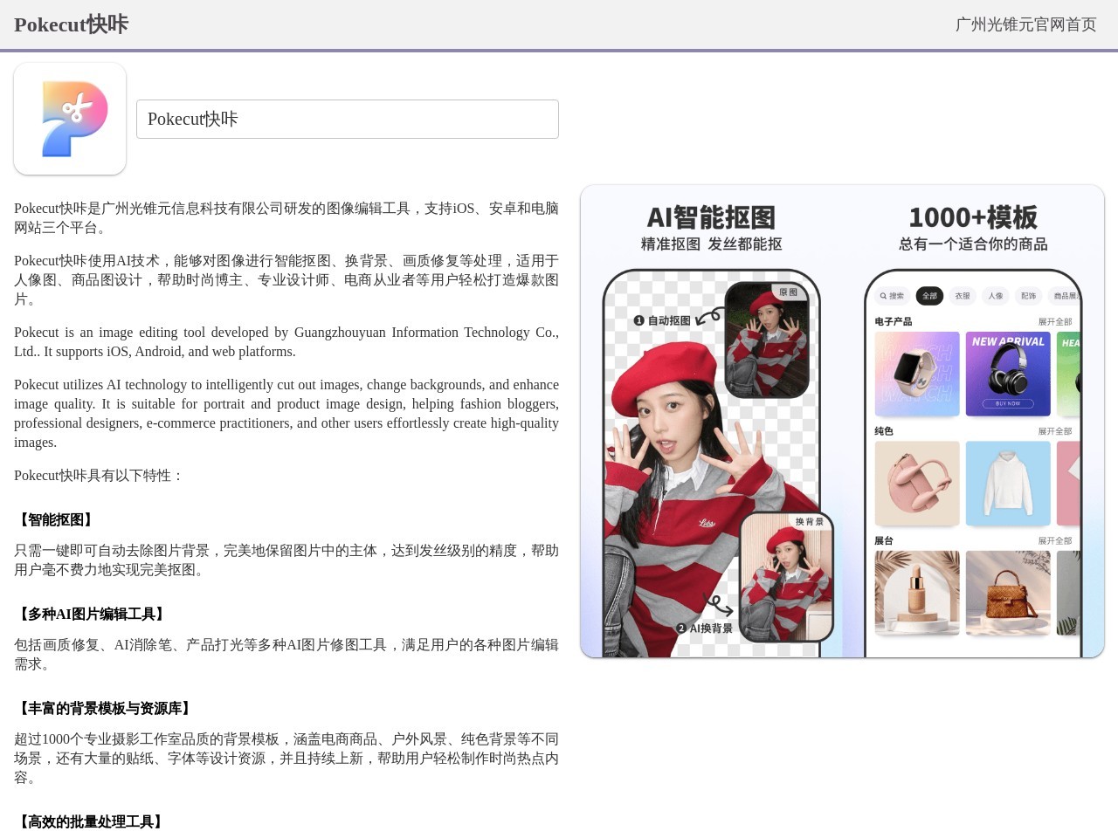Click the Pokecut app logo icon
This screenshot has width=1118, height=838.
(x=70, y=119)
